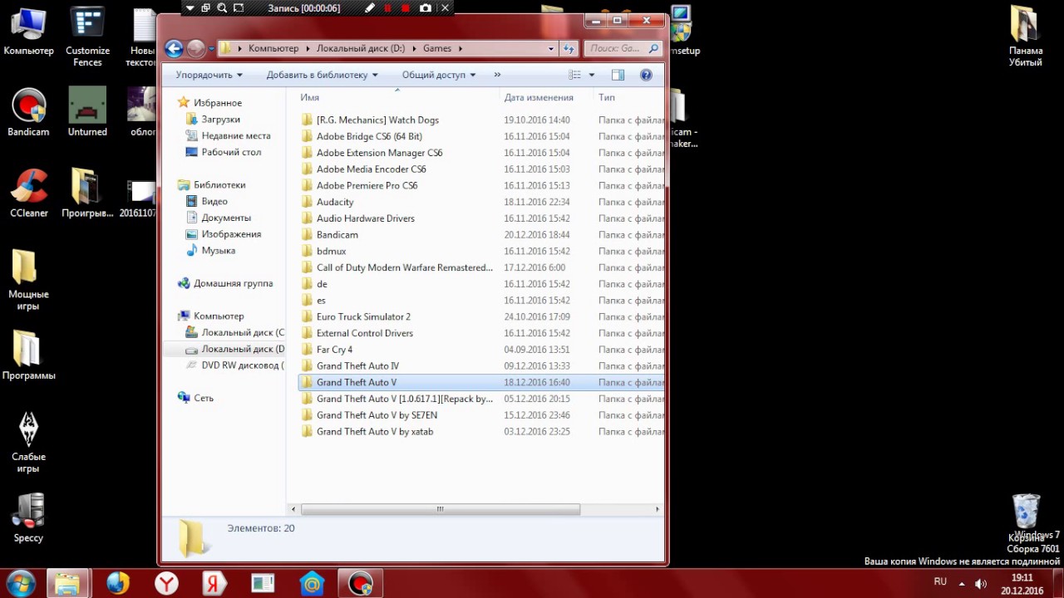The width and height of the screenshot is (1064, 598).
Task: Click the Bandicam pencil drawing icon
Action: pos(370,7)
